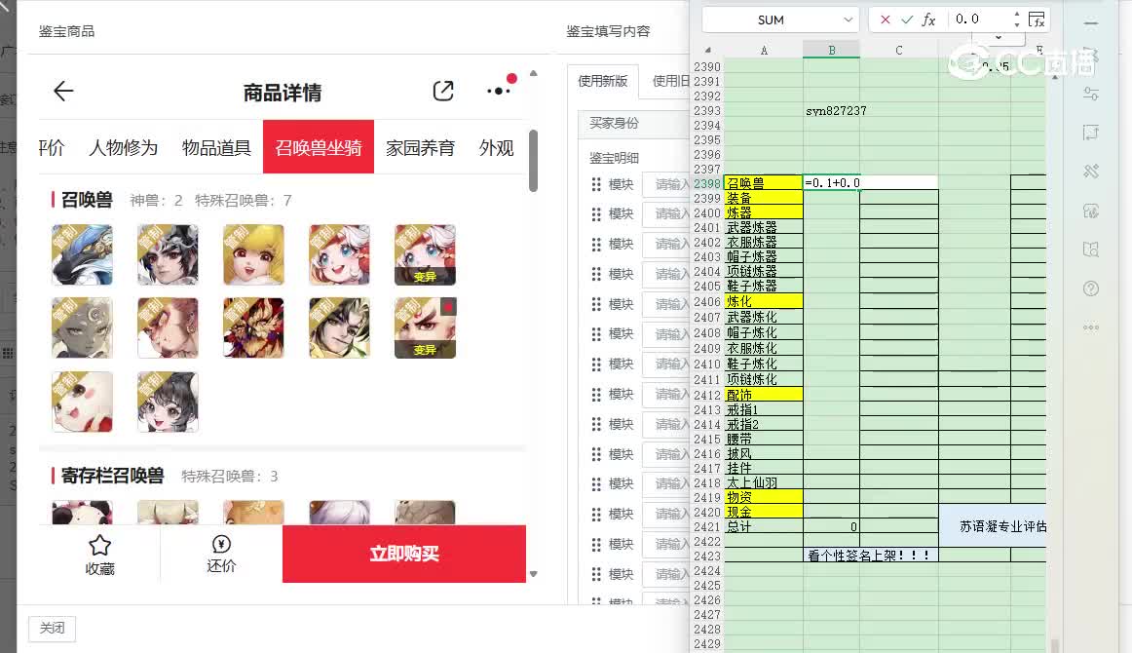Click the function table icon beside the formula bar
Image resolution: width=1132 pixels, height=653 pixels.
click(x=1037, y=19)
